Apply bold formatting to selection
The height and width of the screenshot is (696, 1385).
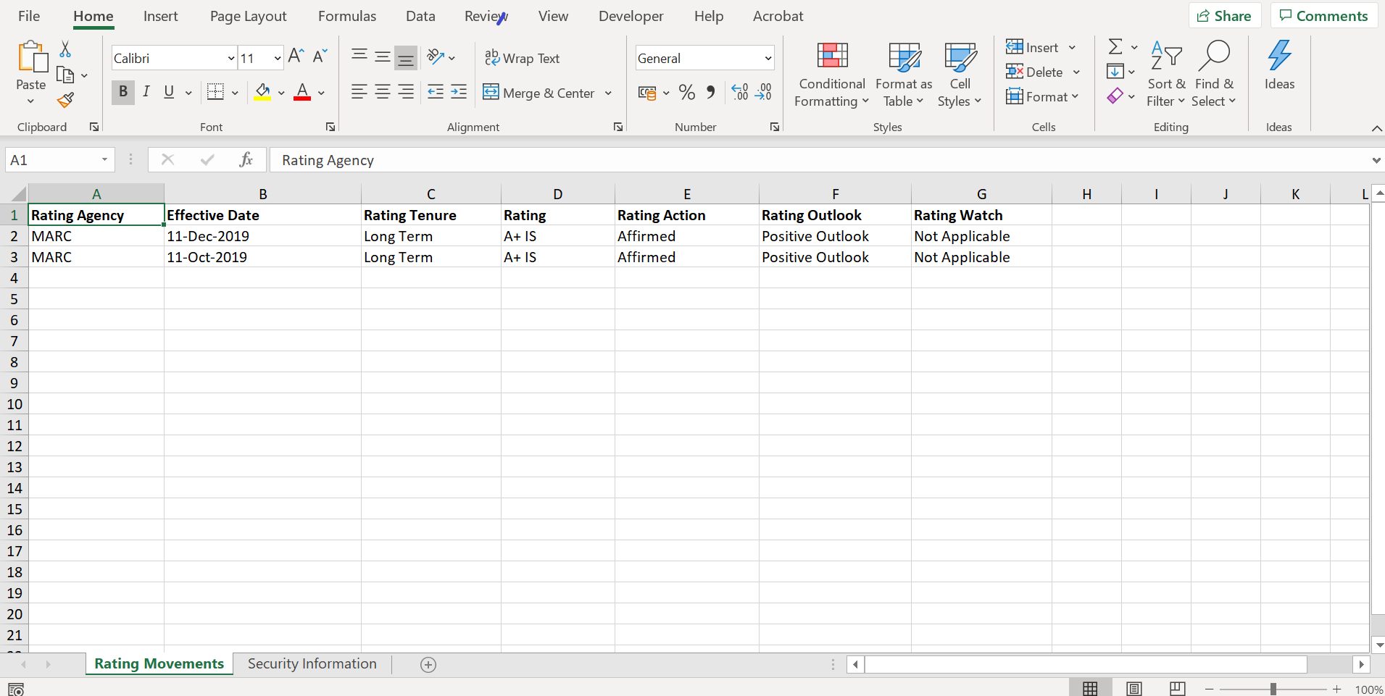[x=122, y=92]
